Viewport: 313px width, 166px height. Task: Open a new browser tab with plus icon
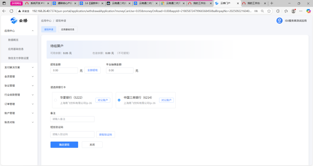[x=272, y=3]
